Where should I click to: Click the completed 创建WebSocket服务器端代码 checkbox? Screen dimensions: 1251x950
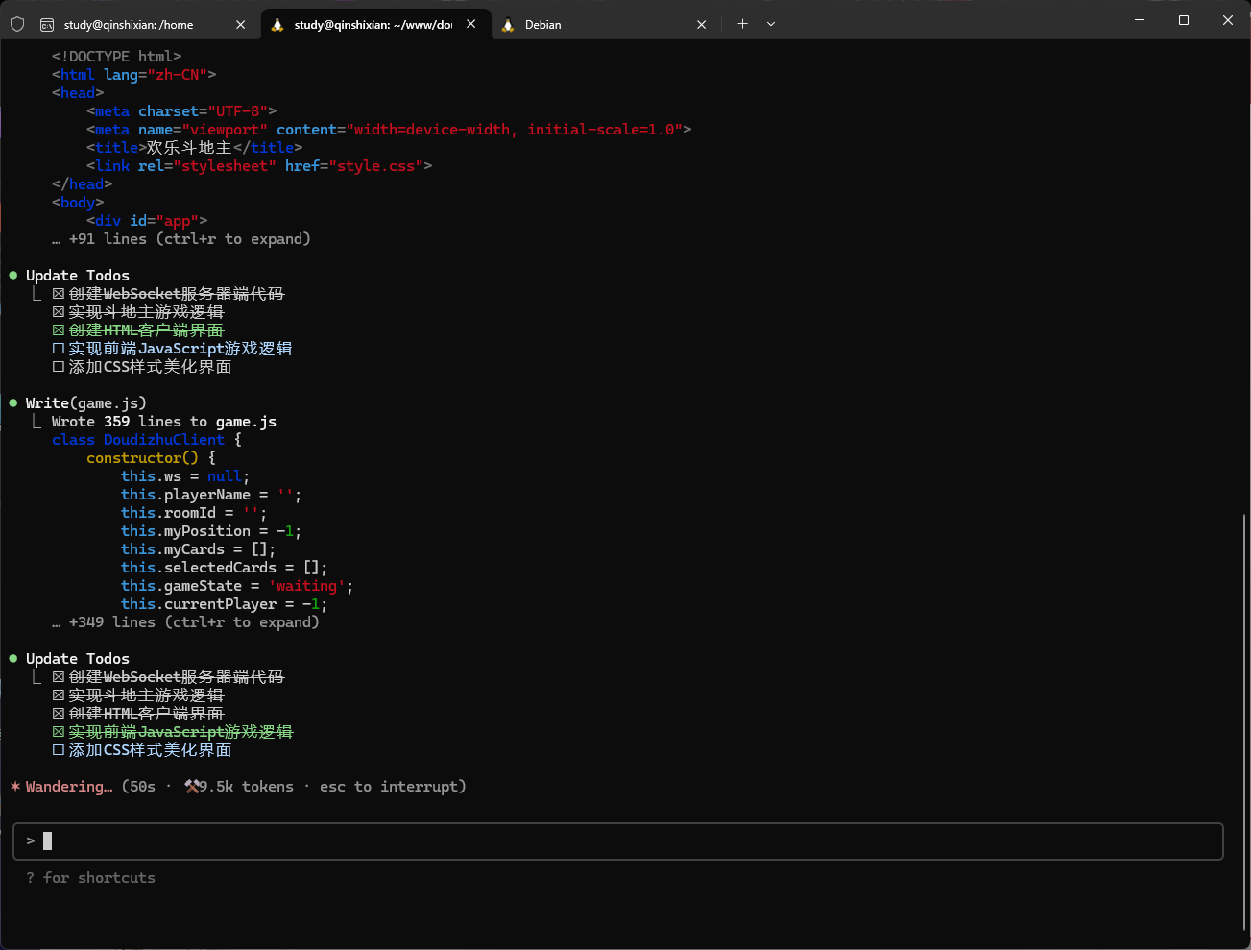point(58,293)
